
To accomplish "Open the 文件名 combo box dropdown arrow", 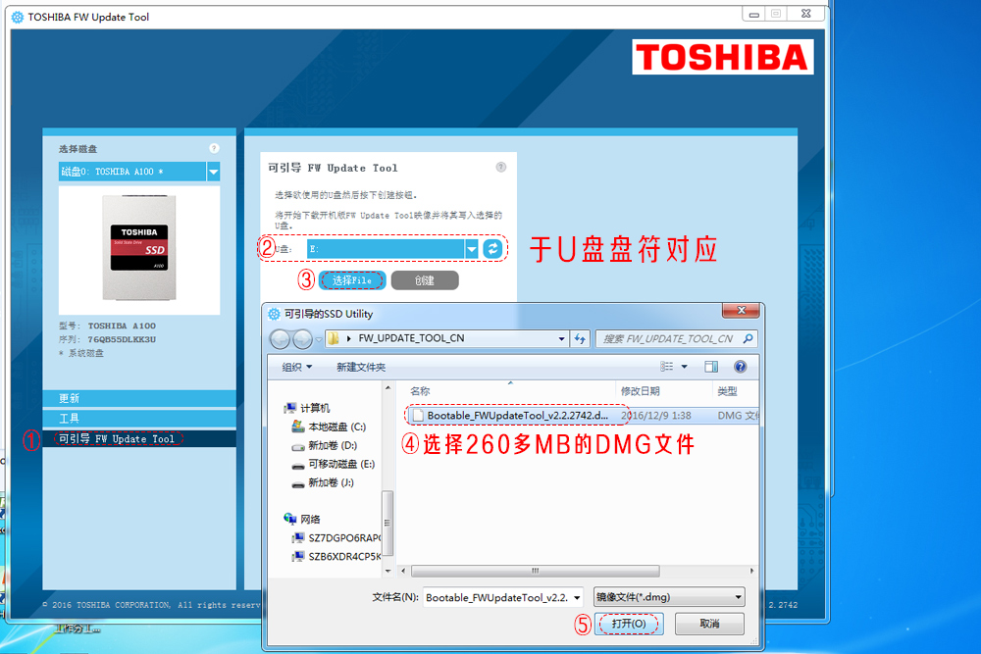I will (x=577, y=598).
